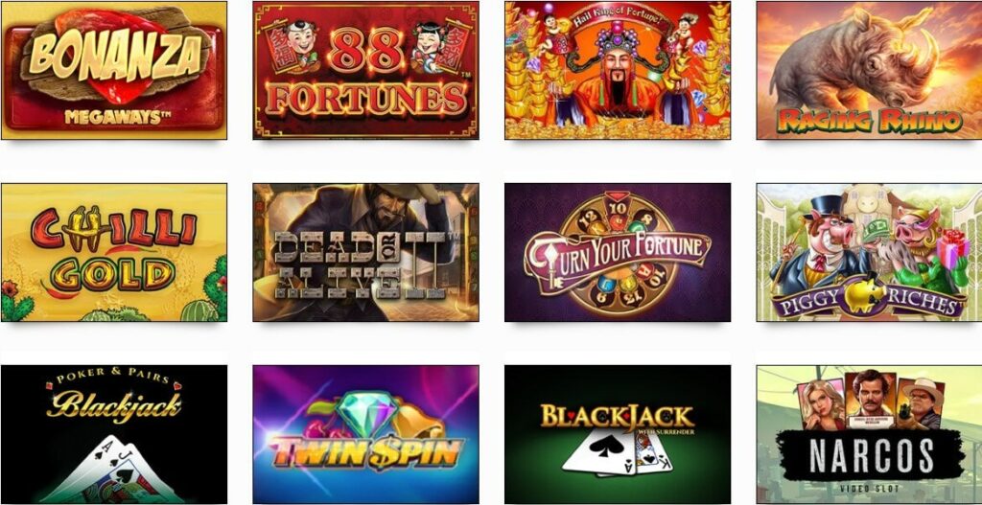Select the Dead or Alive II thumbnail
Screen dimensions: 982x505
pos(365,252)
